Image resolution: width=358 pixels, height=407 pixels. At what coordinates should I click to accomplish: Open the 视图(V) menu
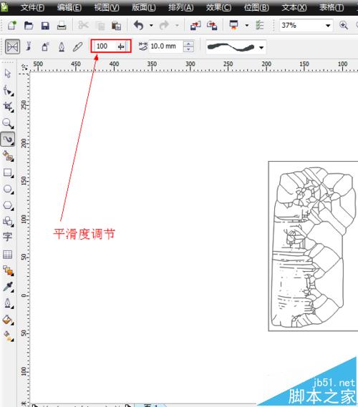point(107,7)
